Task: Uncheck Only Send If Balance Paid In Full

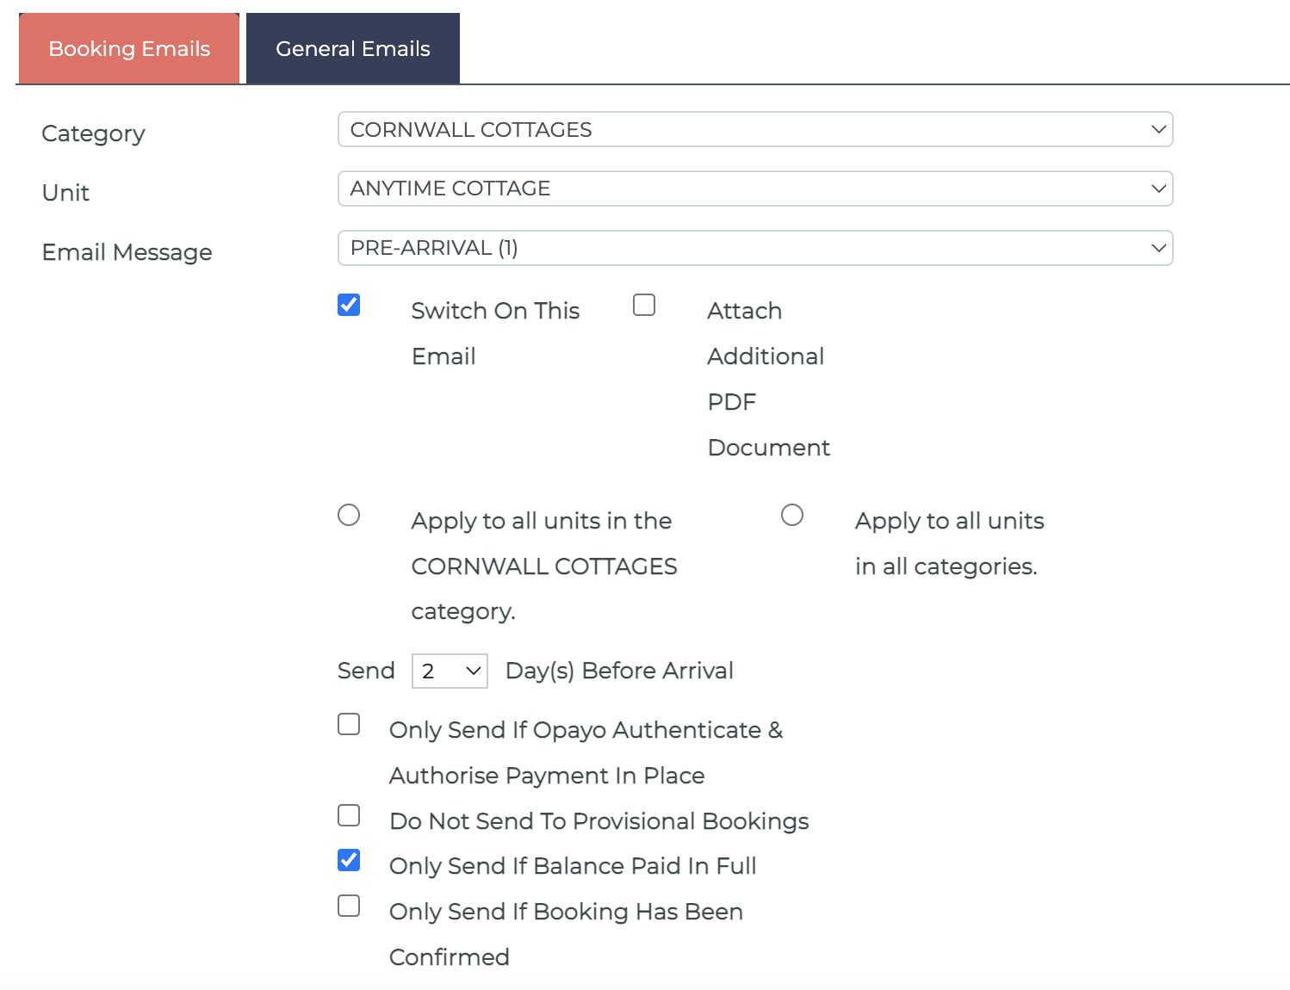Action: tap(348, 860)
